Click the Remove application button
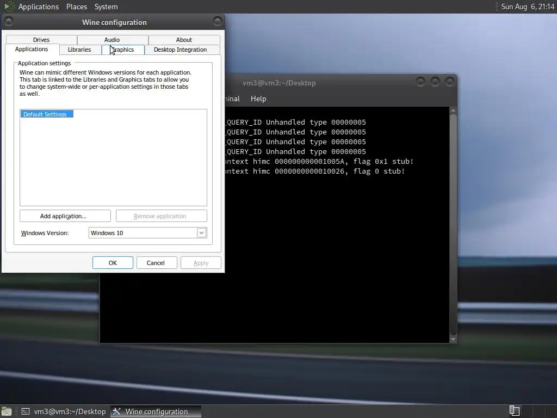This screenshot has height=418, width=557. click(x=161, y=216)
